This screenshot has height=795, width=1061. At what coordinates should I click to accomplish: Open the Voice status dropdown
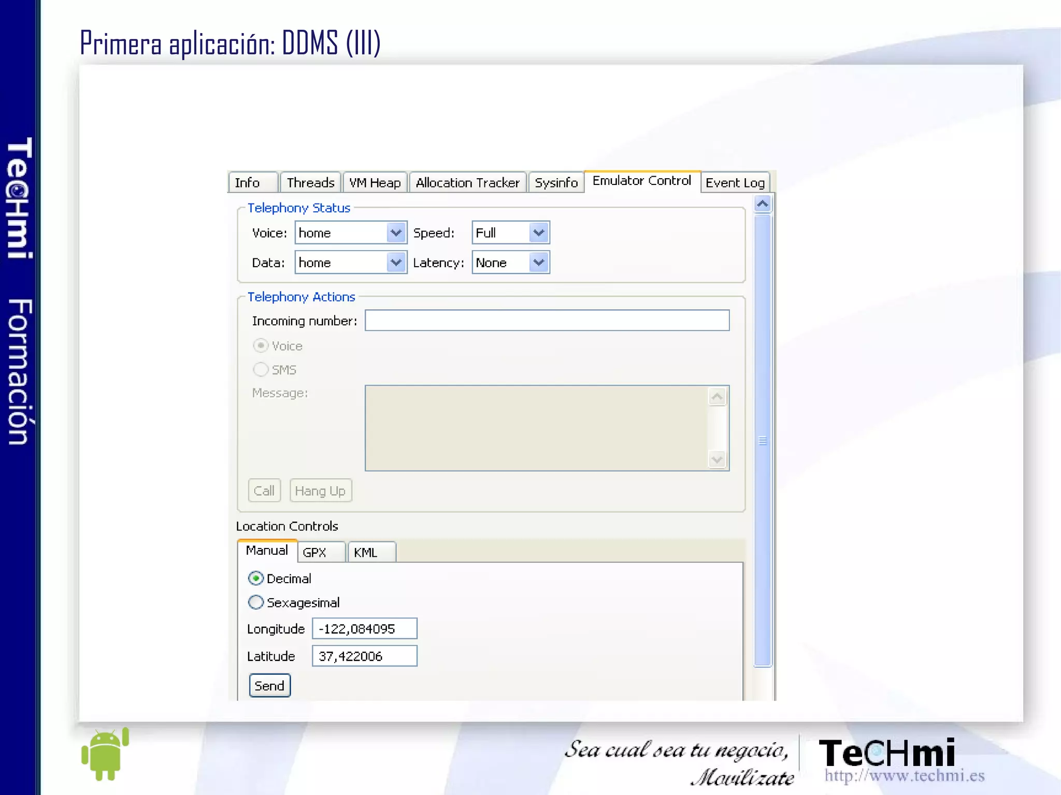(x=396, y=233)
